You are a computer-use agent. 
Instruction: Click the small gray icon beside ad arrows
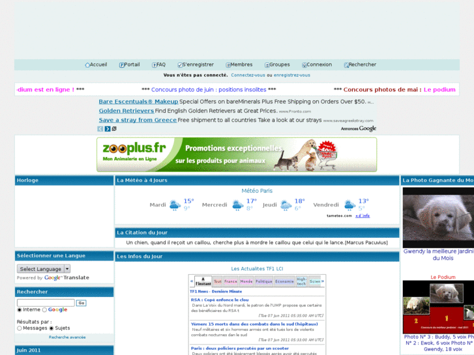(114, 129)
